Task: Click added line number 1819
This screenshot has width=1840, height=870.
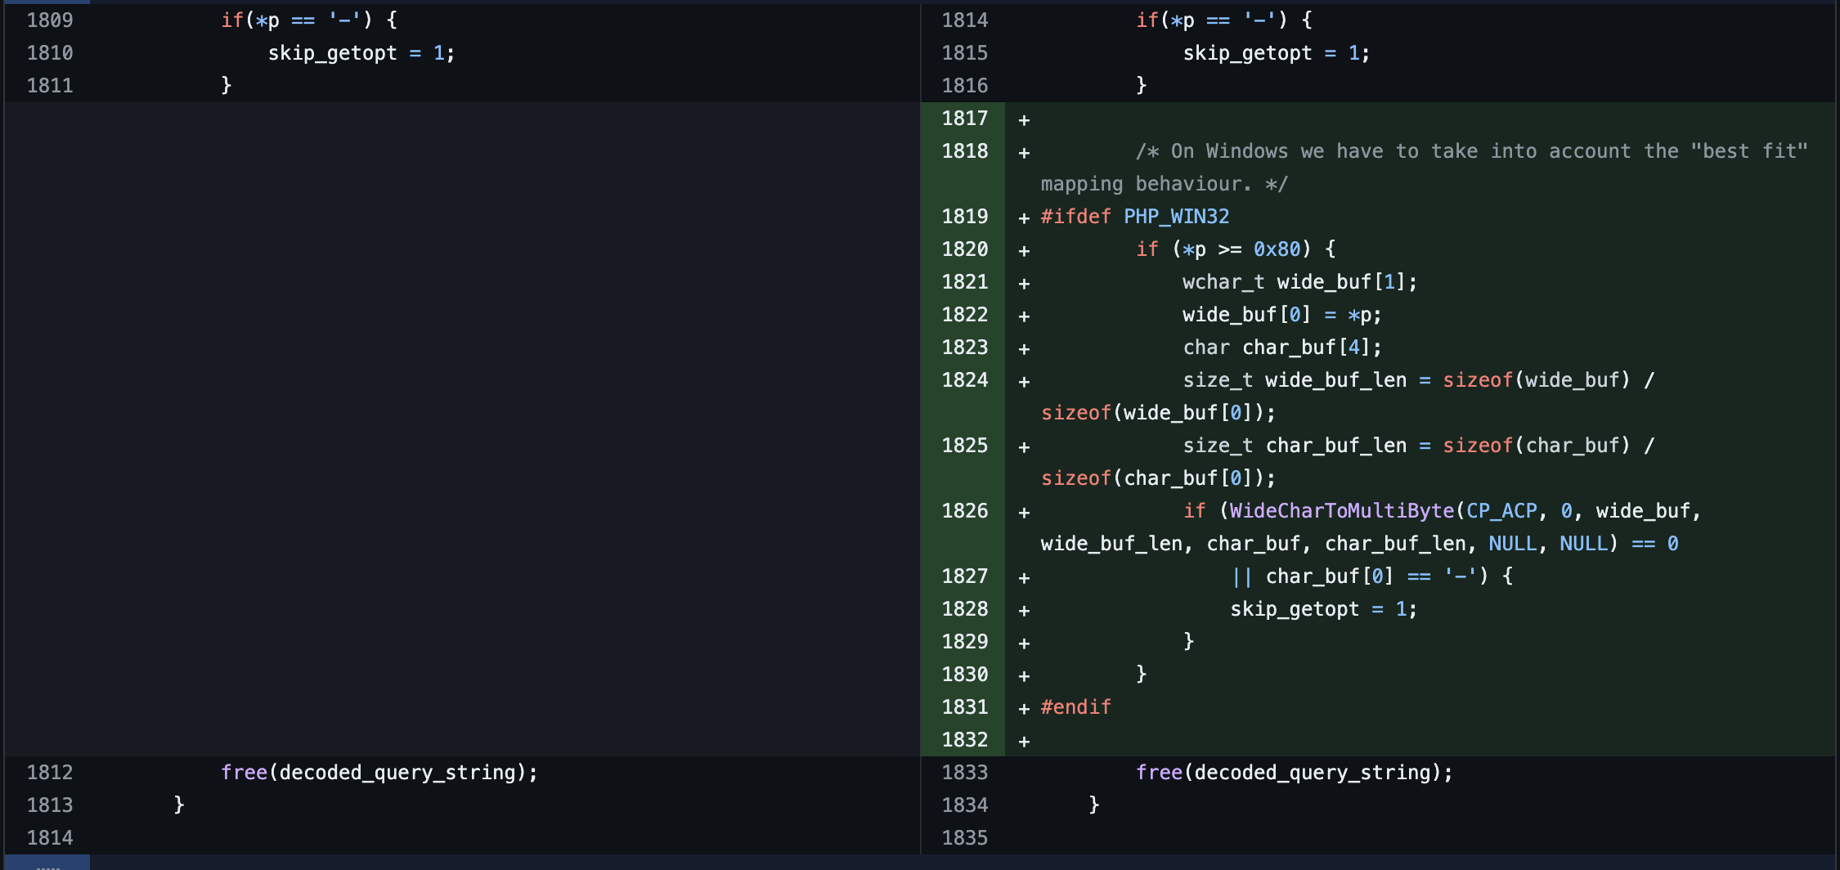Action: click(x=965, y=217)
